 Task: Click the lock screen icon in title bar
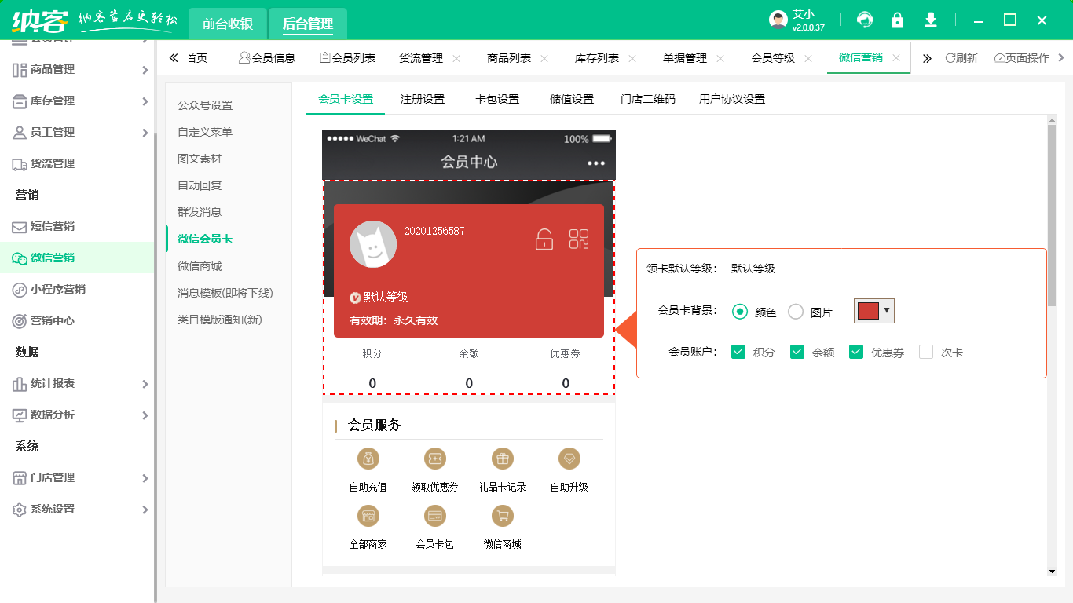point(896,19)
